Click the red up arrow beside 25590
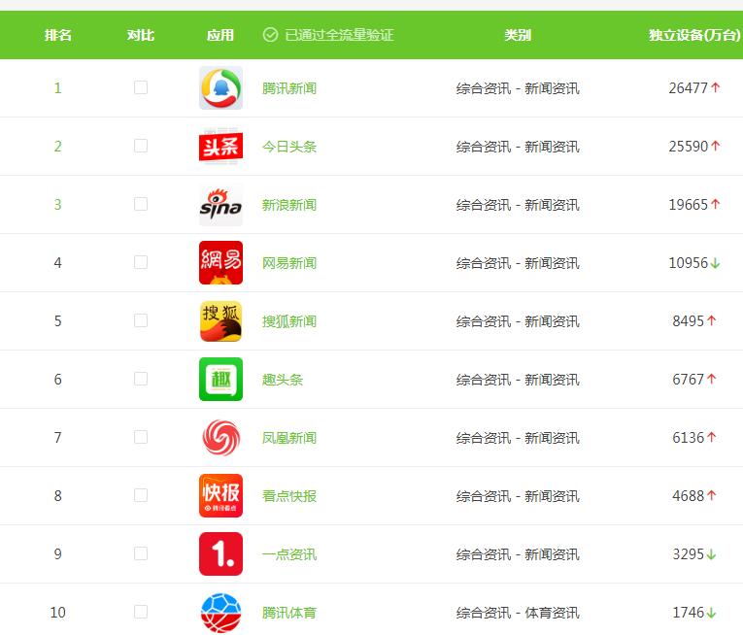 click(x=716, y=146)
